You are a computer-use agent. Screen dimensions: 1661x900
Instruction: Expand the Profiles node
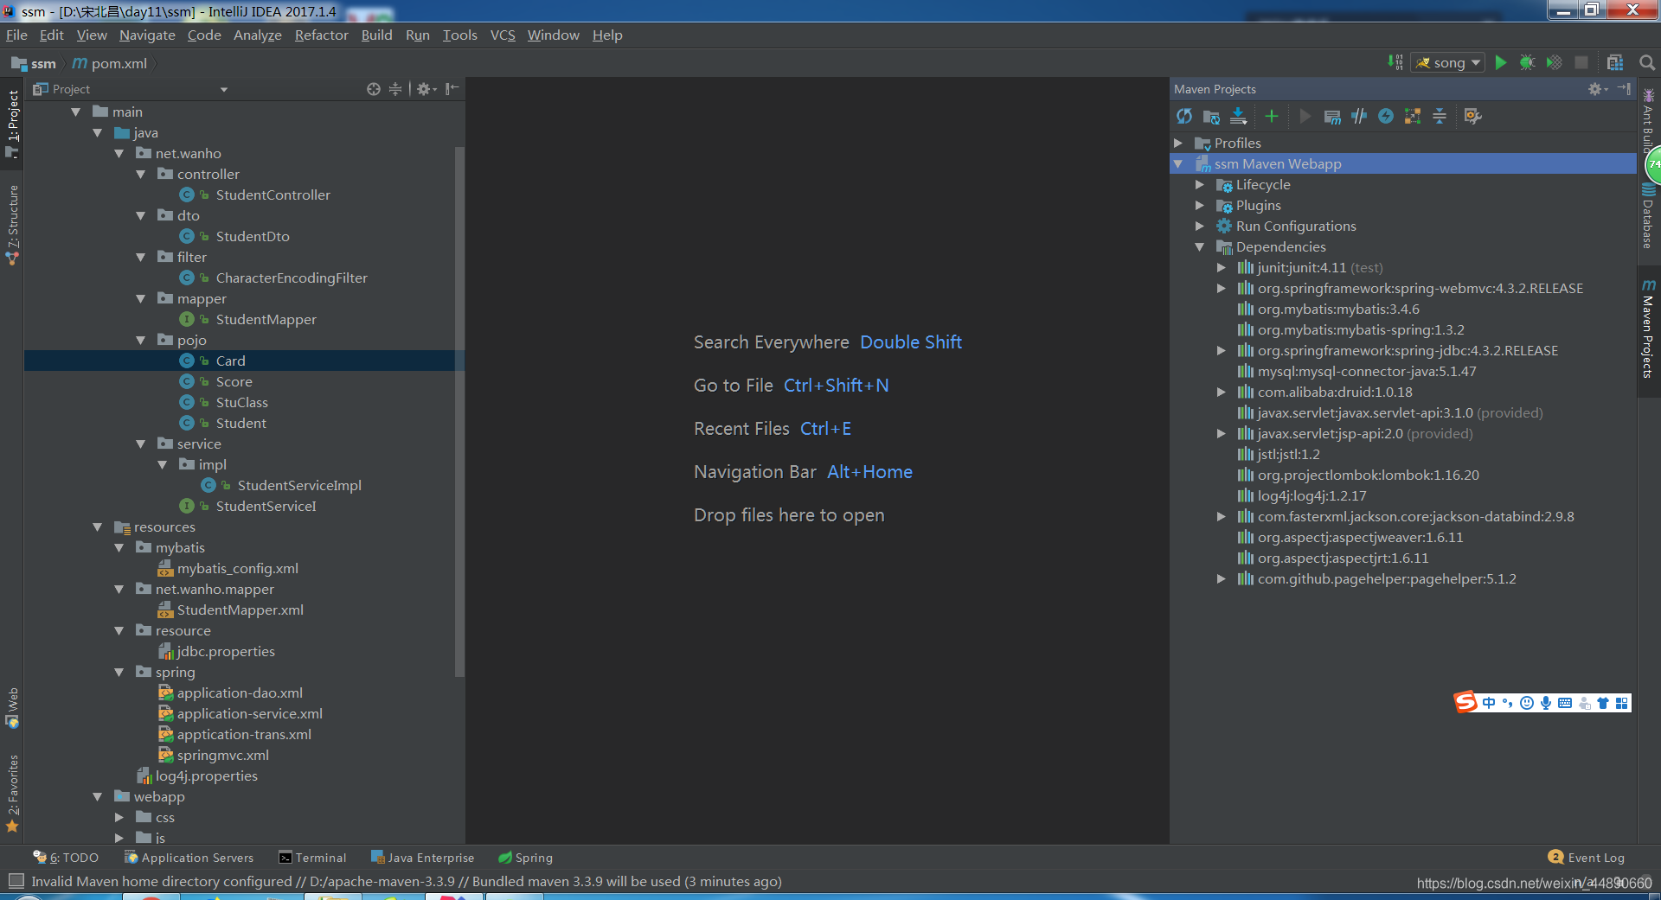(1178, 143)
